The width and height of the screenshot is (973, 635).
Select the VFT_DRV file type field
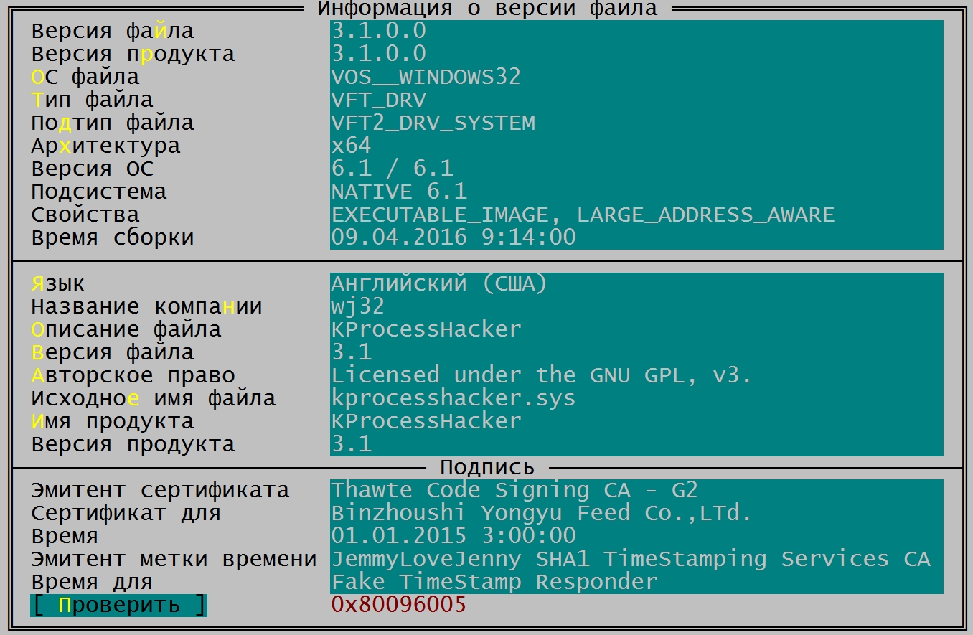(636, 100)
